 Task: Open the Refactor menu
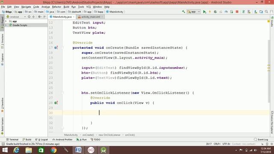click(57, 7)
